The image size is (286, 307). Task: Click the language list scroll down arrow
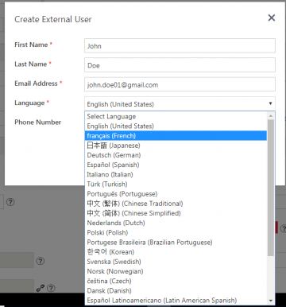[x=271, y=301]
